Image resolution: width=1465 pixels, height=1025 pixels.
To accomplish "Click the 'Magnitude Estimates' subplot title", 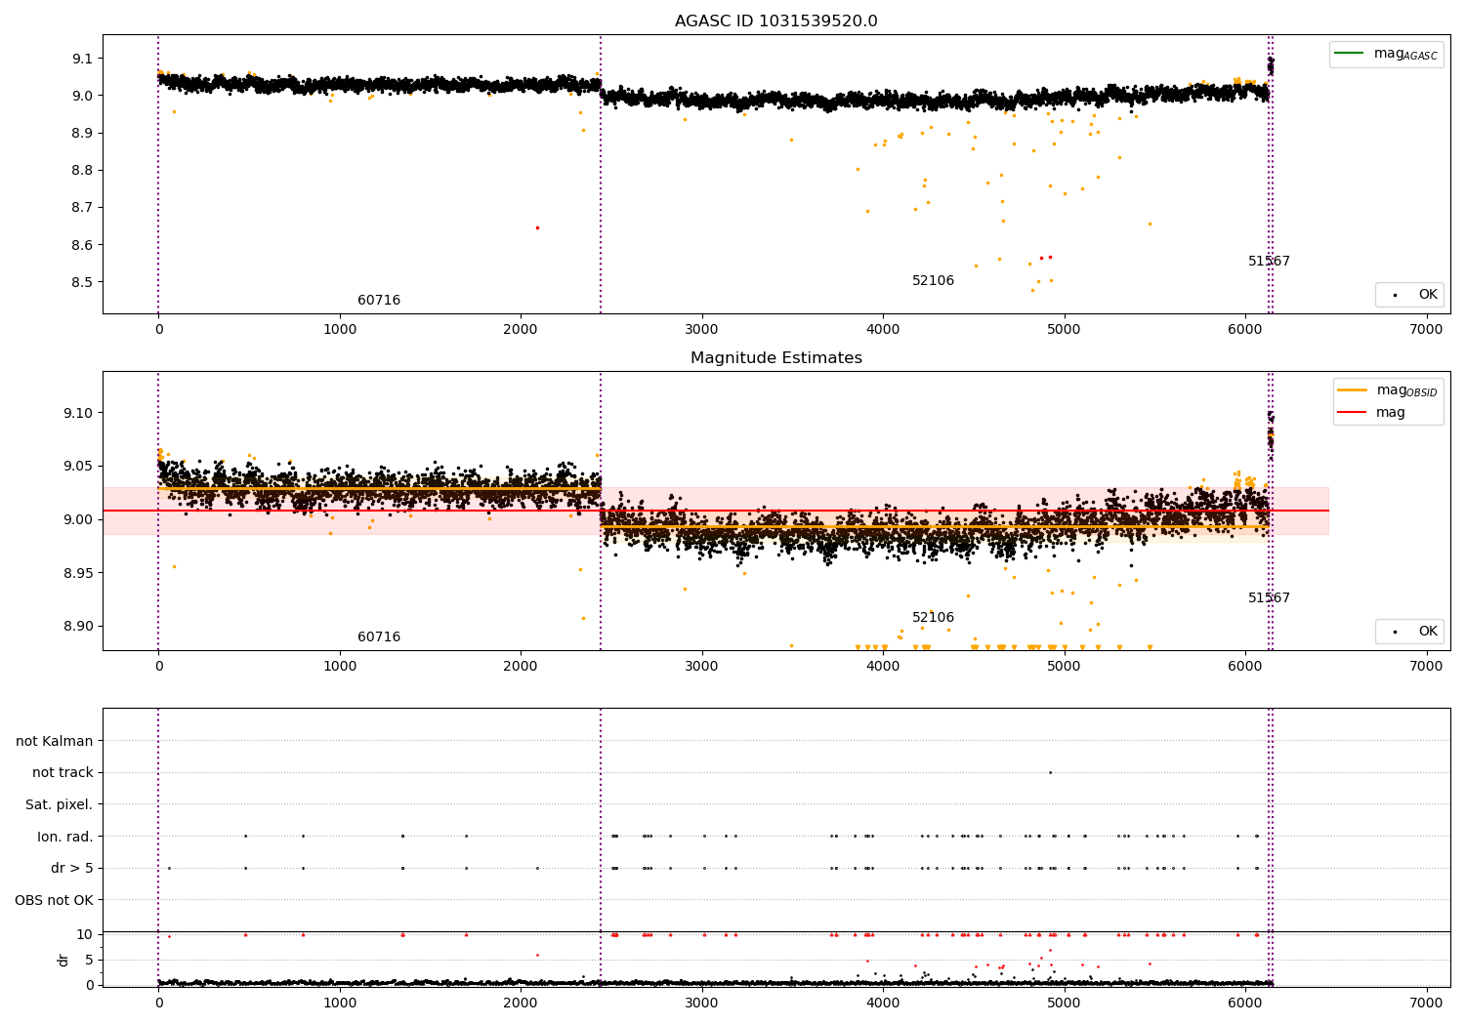I will point(775,358).
